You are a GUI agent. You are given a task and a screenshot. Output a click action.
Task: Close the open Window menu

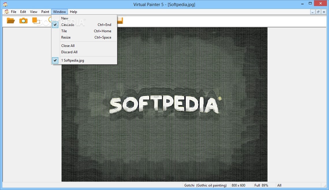click(x=60, y=12)
